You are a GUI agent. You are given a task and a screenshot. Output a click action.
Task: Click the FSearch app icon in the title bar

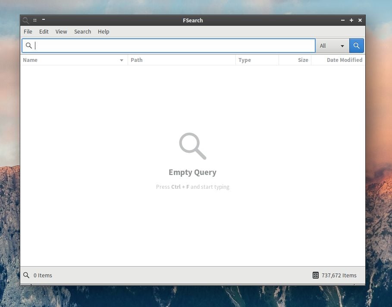pos(25,20)
